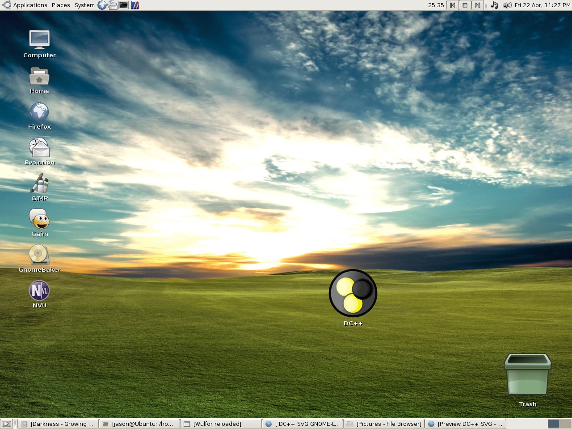This screenshot has width=572, height=429.
Task: Open the volume control speaker icon
Action: pyautogui.click(x=507, y=5)
